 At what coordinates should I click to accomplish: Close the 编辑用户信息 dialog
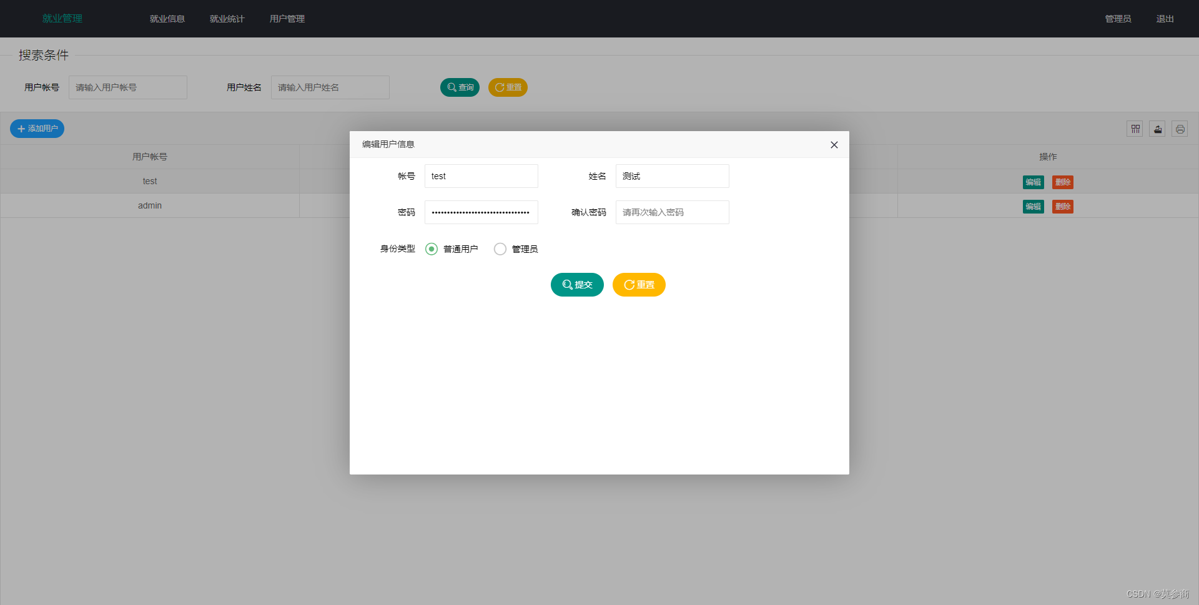tap(834, 145)
